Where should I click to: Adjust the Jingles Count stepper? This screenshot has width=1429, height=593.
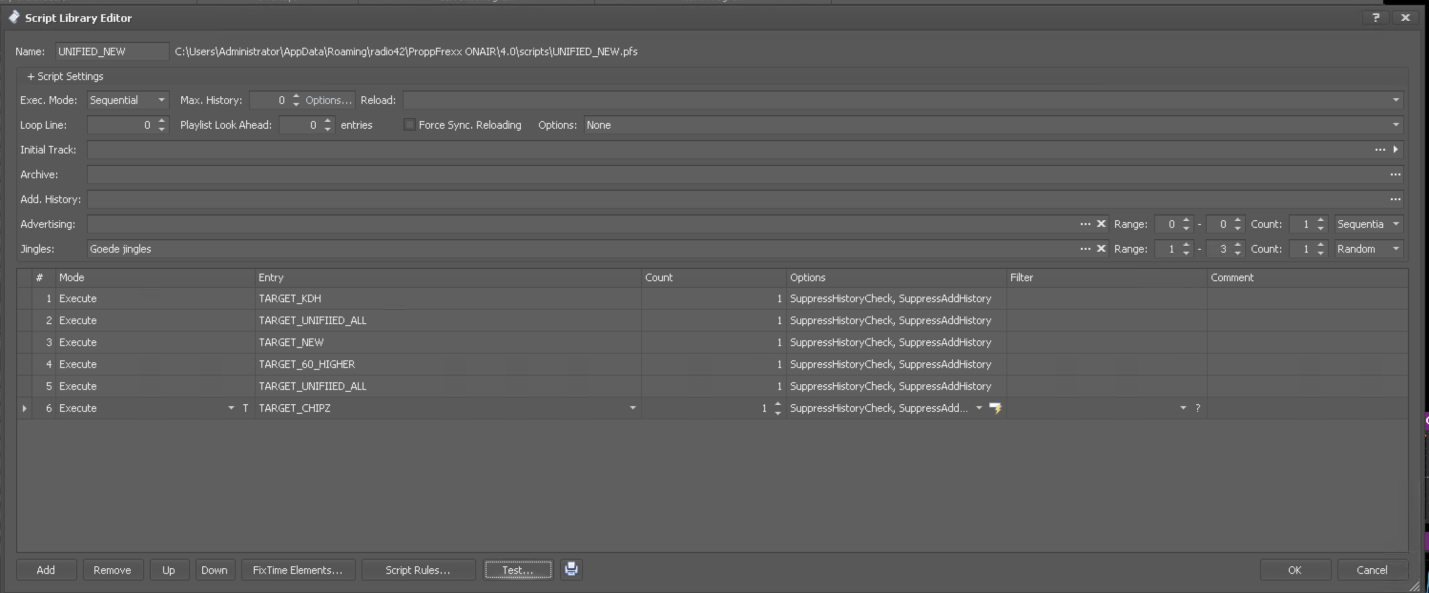[1321, 249]
